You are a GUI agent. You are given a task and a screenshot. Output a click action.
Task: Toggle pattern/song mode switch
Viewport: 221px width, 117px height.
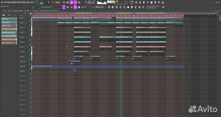point(41,2)
